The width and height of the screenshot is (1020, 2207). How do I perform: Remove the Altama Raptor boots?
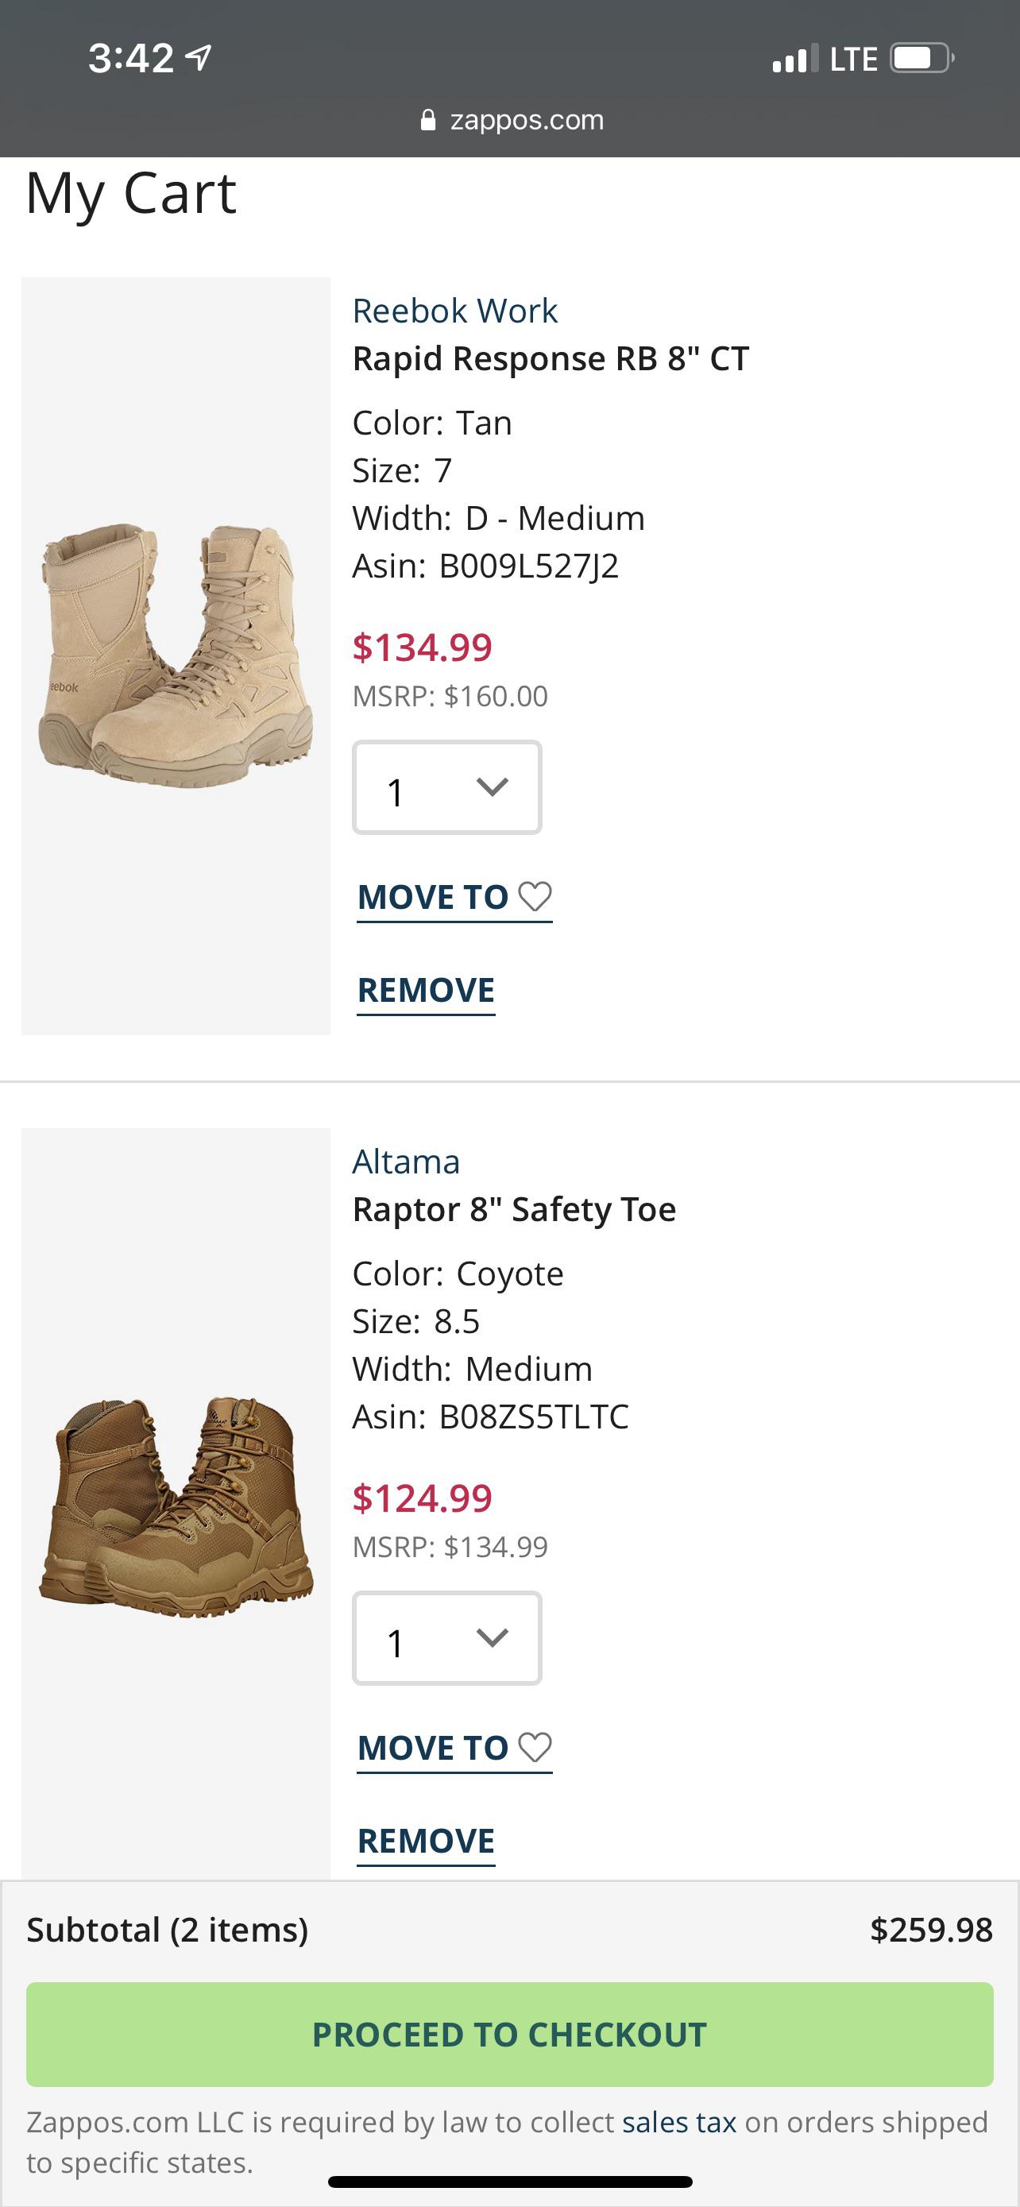(x=426, y=1840)
